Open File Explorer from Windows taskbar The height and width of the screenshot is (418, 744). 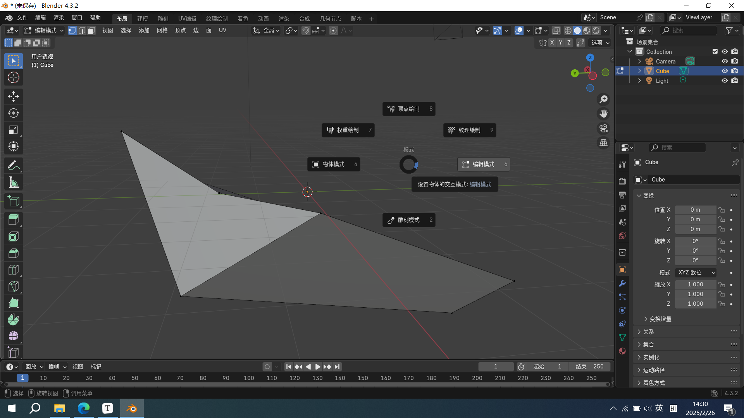tap(59, 408)
